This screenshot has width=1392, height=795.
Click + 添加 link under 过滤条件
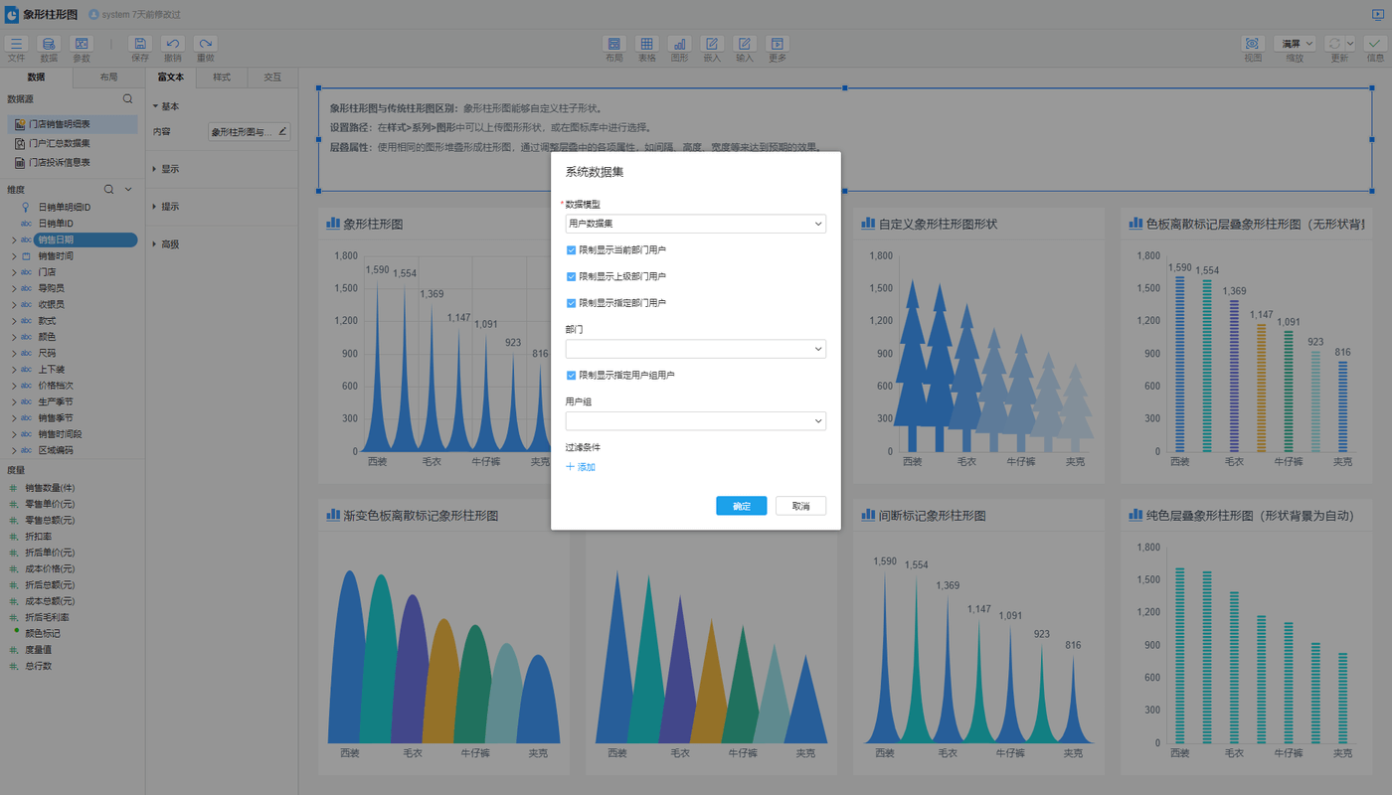coord(581,467)
